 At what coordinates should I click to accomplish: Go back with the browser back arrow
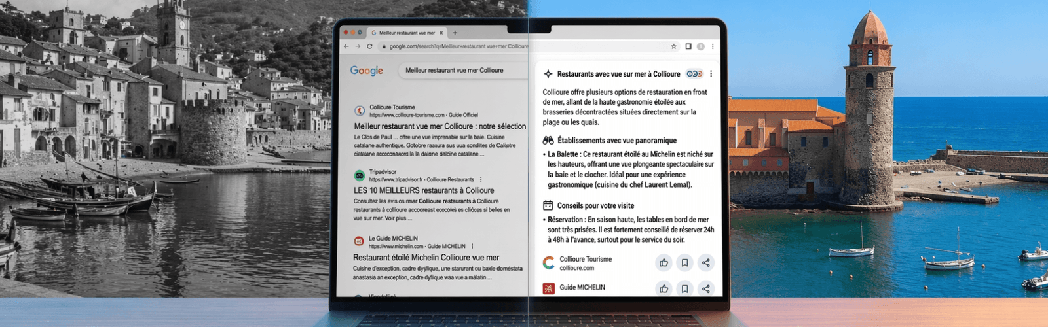[346, 46]
